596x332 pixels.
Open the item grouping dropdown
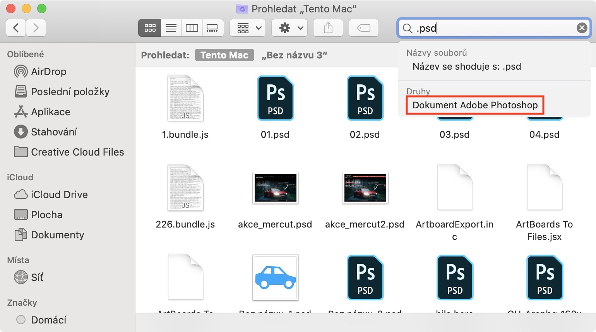(248, 28)
